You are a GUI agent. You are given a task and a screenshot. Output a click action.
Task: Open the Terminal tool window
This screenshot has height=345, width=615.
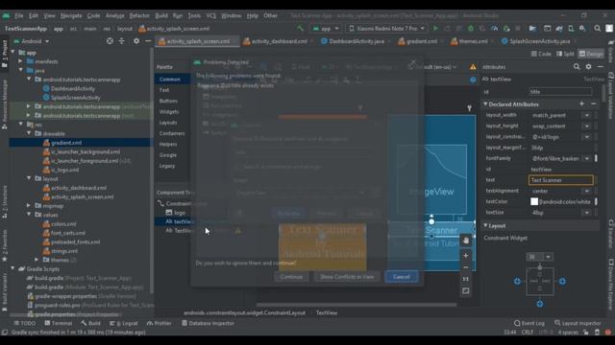58,323
